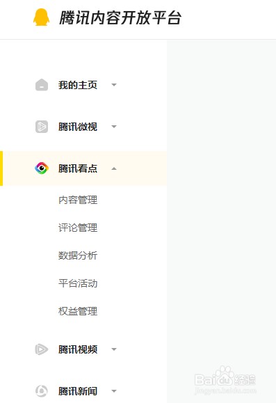Select the 腾讯看点 menu label

(78, 168)
